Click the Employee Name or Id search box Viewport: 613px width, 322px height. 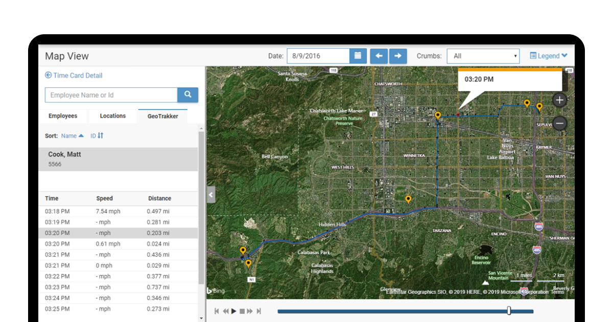[111, 95]
